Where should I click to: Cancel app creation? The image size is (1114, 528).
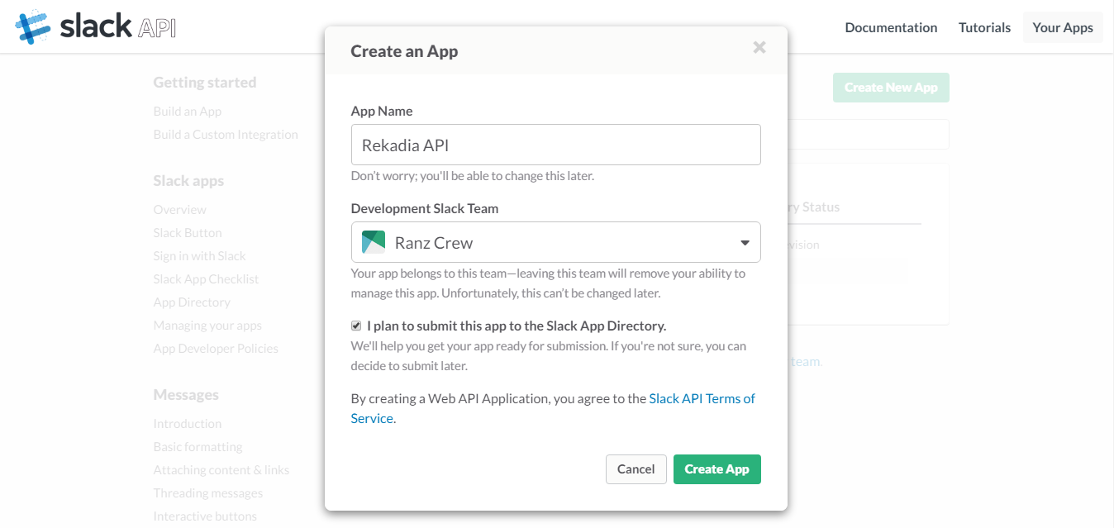[x=636, y=469]
